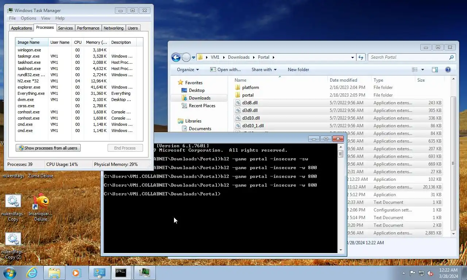The width and height of the screenshot is (467, 280).
Task: Sort processes by CPU column
Action: click(x=78, y=42)
